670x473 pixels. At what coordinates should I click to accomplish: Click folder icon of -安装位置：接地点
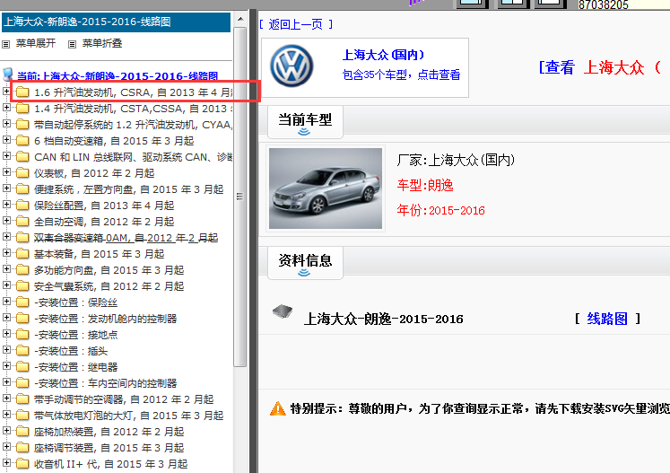pyautogui.click(x=22, y=335)
